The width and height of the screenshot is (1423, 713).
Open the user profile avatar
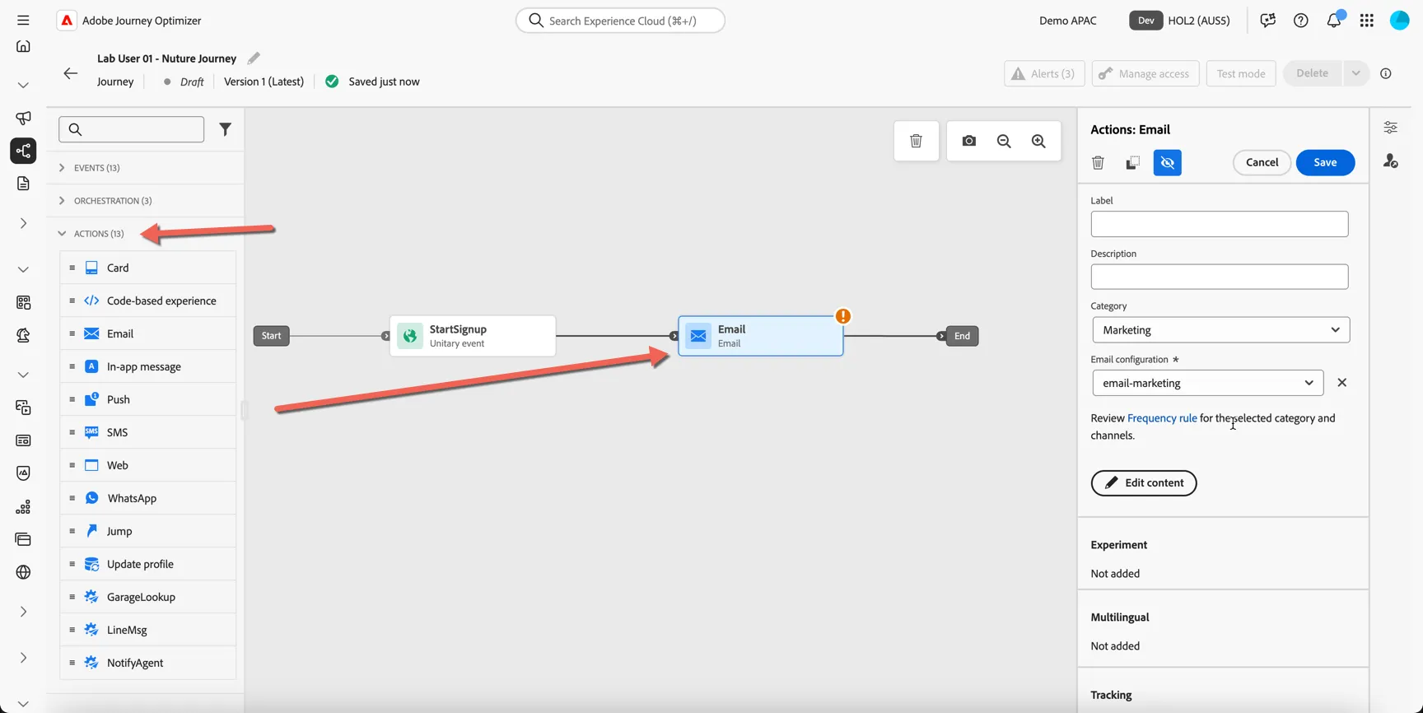click(1399, 21)
